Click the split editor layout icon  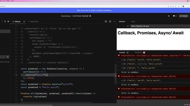point(106,21)
